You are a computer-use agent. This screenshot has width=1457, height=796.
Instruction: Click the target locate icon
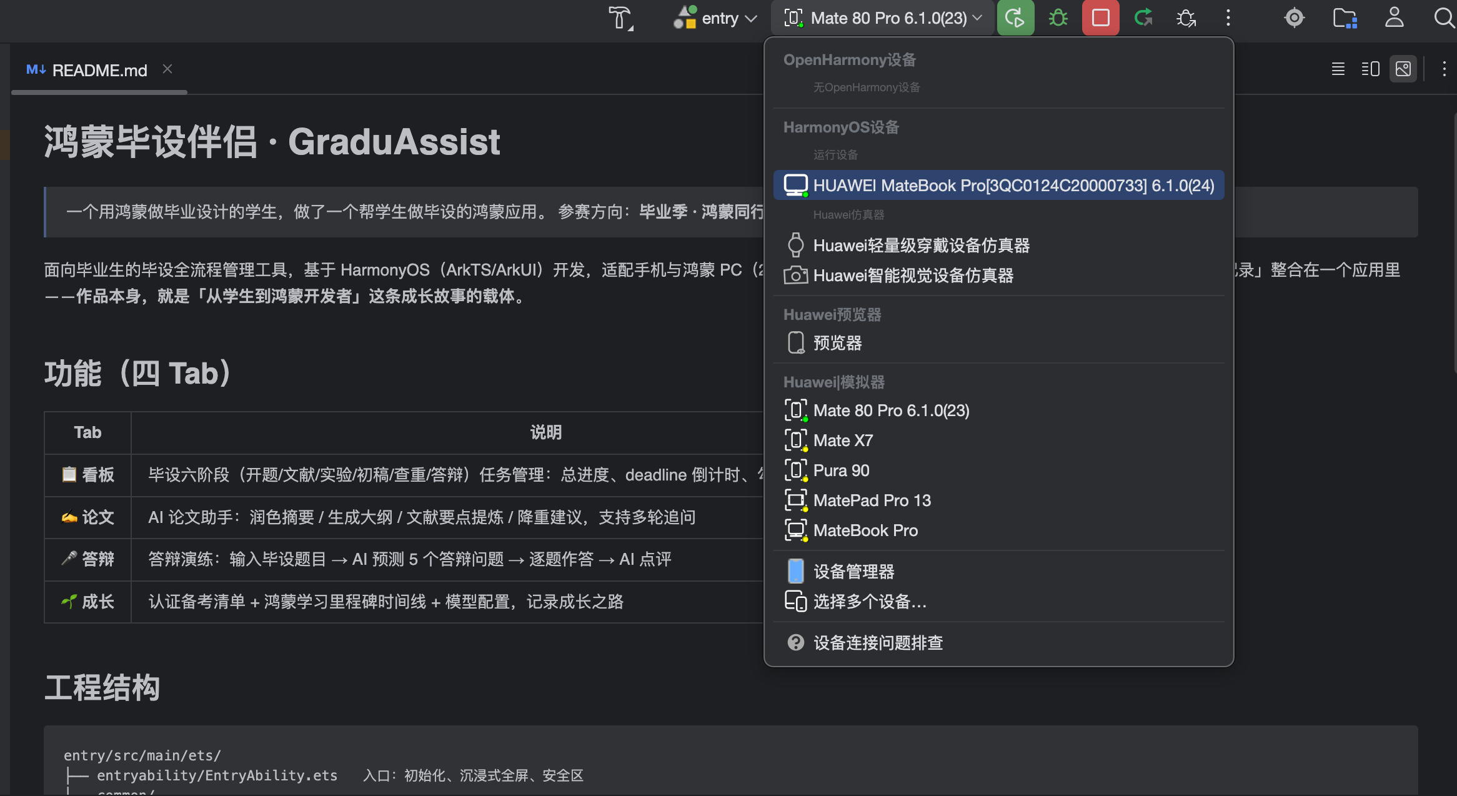1295,18
